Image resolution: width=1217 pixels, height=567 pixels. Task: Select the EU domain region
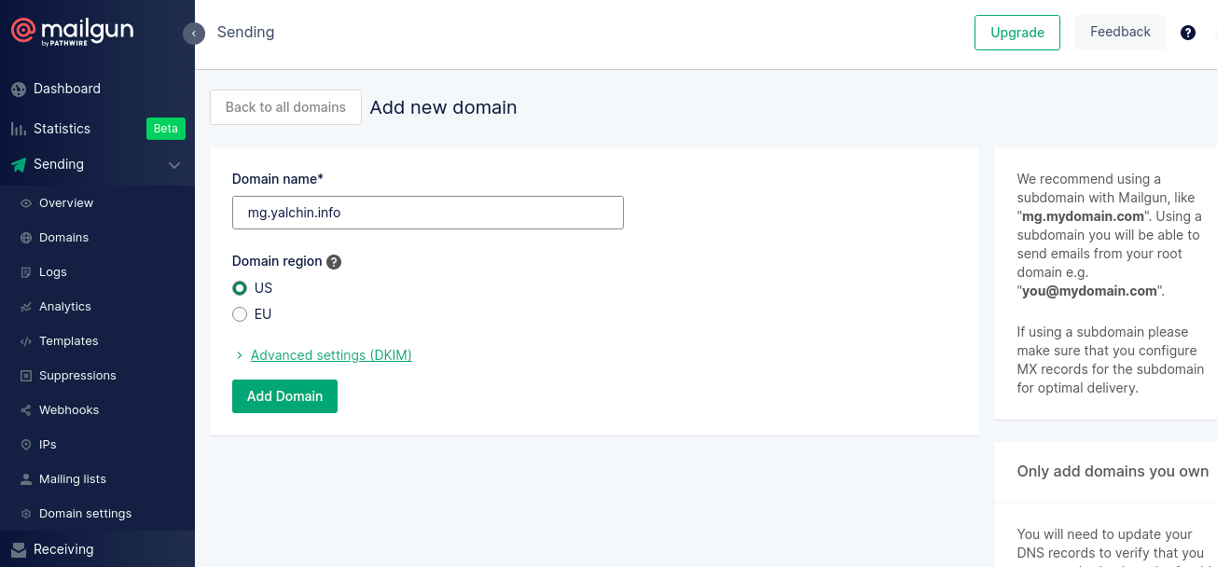click(x=240, y=314)
